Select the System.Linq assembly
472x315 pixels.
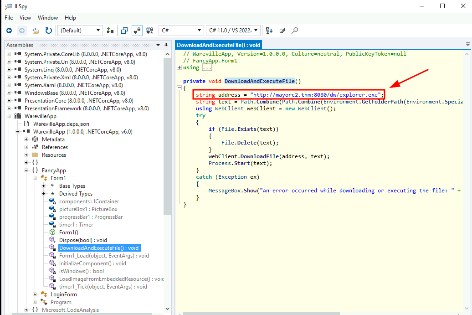73,70
